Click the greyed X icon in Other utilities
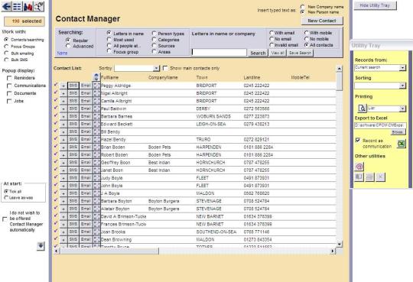 380,177
